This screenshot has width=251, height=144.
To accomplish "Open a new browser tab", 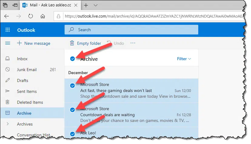I will tap(86, 5).
